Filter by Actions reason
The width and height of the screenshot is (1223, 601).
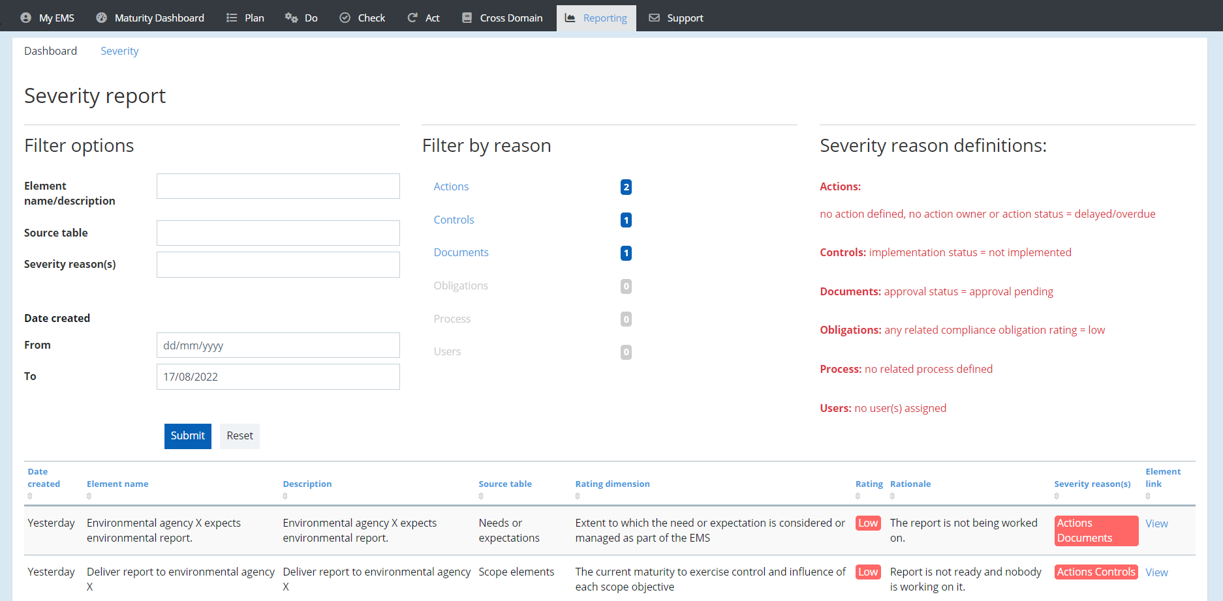pyautogui.click(x=451, y=186)
